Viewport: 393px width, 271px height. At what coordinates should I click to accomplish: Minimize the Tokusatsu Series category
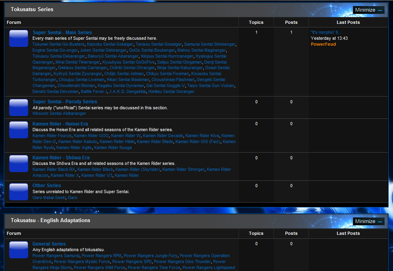coord(368,10)
